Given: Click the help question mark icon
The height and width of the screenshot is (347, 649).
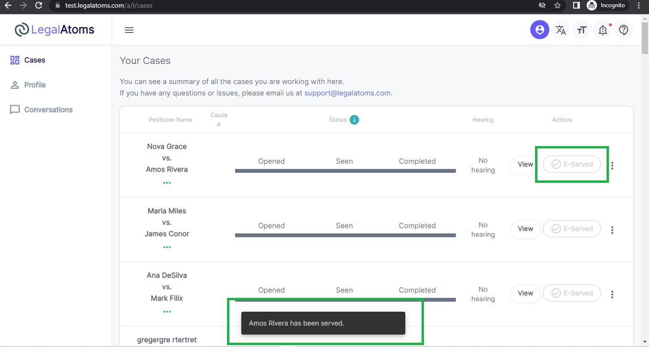Looking at the screenshot, I should pos(624,30).
